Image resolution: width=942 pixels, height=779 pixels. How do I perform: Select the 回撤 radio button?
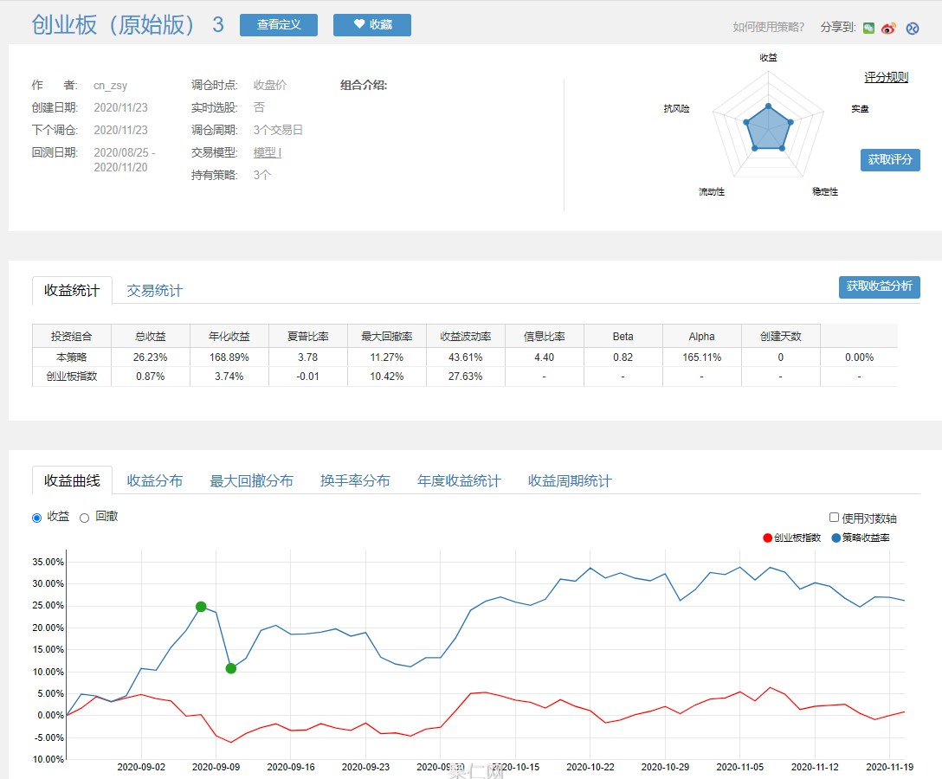click(85, 518)
